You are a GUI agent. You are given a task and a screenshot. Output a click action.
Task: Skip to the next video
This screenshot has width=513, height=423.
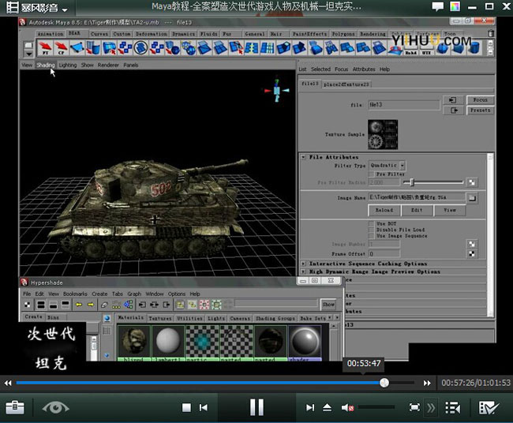(x=310, y=408)
